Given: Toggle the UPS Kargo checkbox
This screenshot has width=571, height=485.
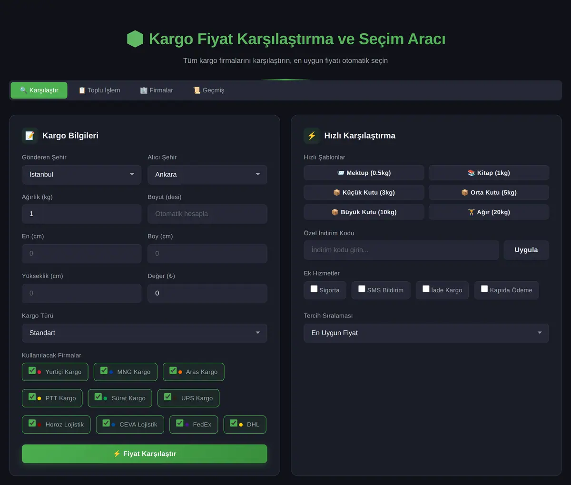Looking at the screenshot, I should [167, 396].
